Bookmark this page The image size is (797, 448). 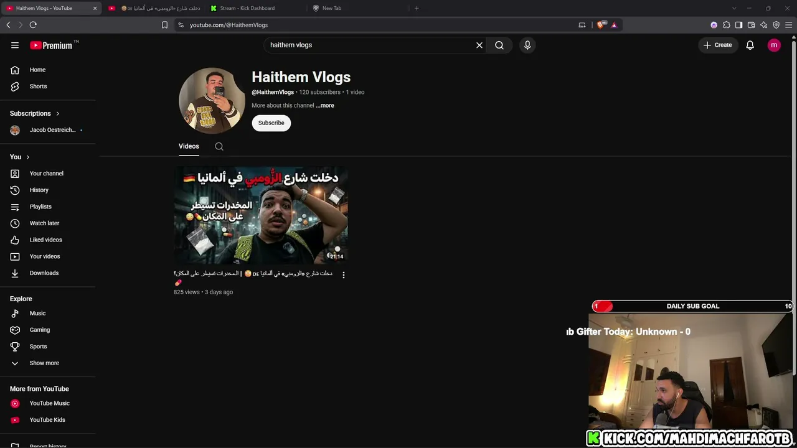tap(164, 25)
